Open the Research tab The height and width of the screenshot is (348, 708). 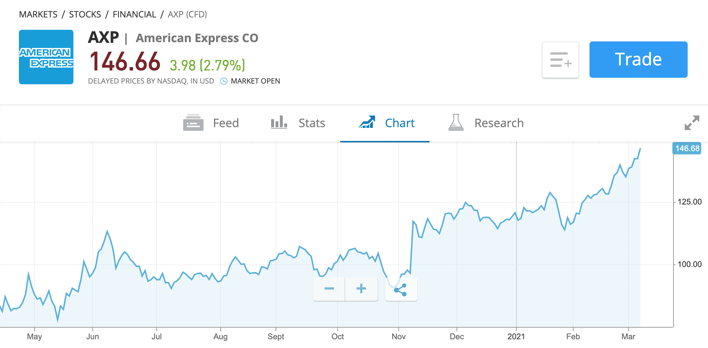point(486,123)
